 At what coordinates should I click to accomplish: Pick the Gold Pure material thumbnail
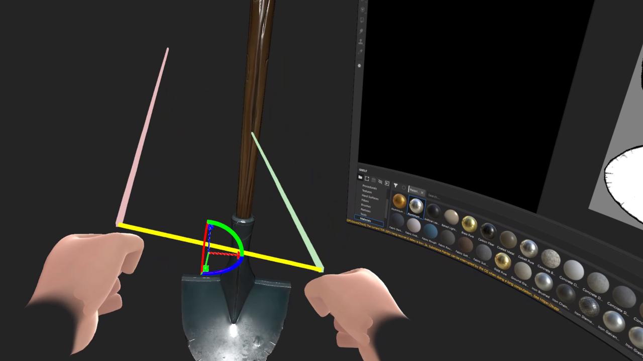[502, 260]
